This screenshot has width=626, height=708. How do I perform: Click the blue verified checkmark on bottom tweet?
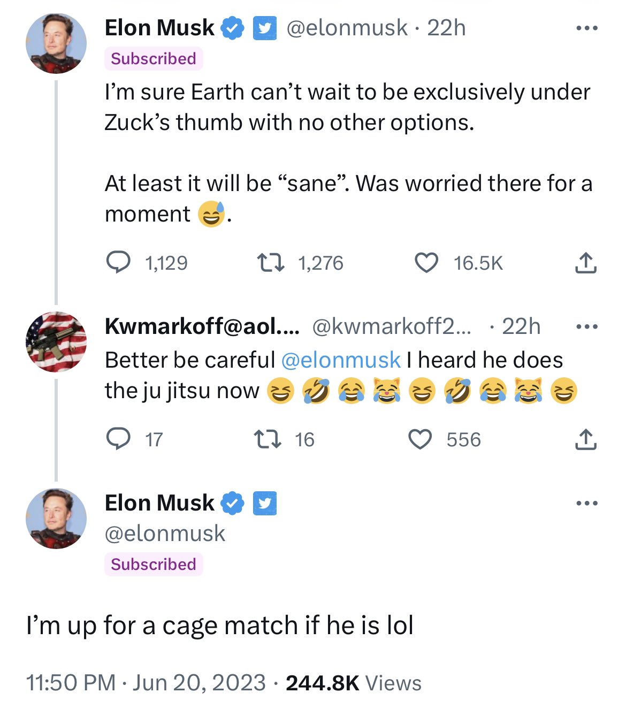tap(233, 503)
